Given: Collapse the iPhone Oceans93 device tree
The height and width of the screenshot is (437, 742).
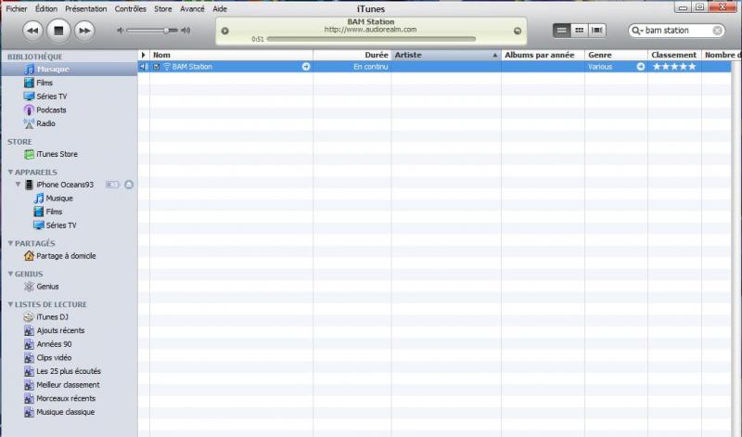Looking at the screenshot, I should [x=18, y=185].
